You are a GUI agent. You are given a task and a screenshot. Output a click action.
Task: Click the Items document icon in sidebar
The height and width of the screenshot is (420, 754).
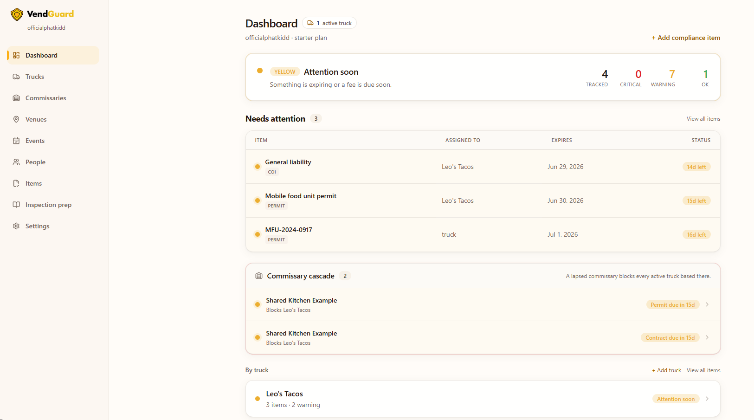16,183
